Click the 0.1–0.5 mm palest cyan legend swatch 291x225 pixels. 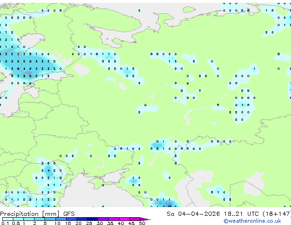pyautogui.click(x=8, y=219)
